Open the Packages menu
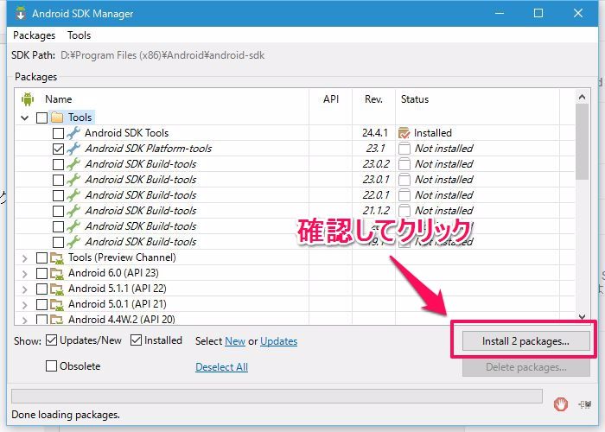This screenshot has height=432, width=605. click(x=34, y=35)
